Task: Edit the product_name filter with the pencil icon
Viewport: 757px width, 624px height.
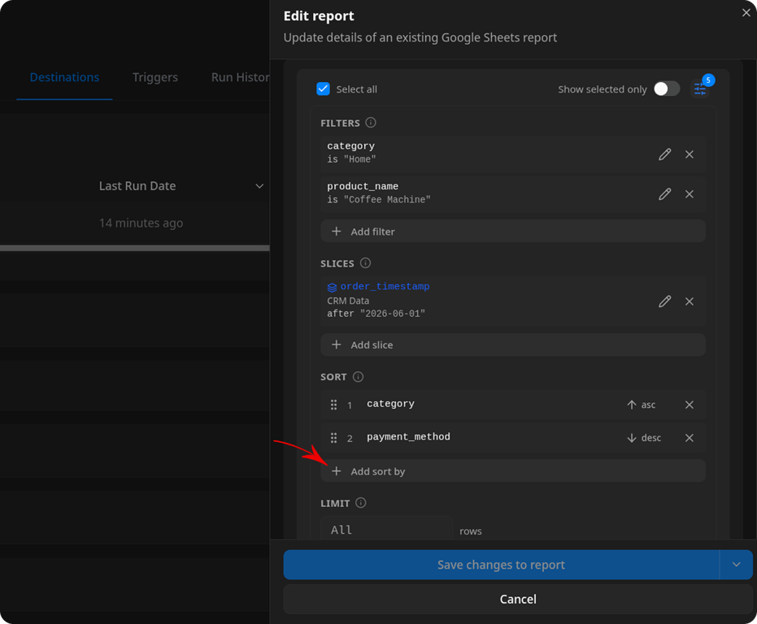Action: click(x=665, y=194)
